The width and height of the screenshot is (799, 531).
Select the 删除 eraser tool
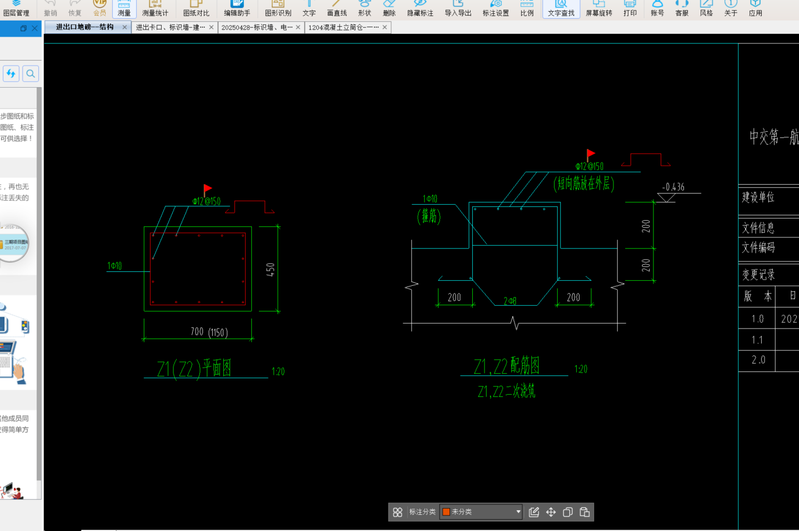pyautogui.click(x=389, y=8)
